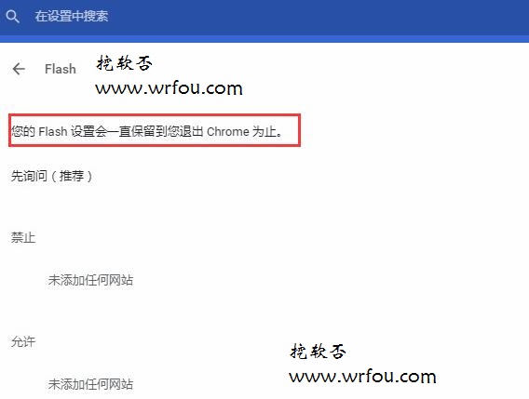Select the red-boxed Flash settings notice

coord(155,130)
